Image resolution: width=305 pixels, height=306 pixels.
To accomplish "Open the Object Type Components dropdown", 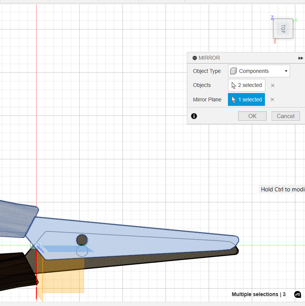I will click(259, 71).
